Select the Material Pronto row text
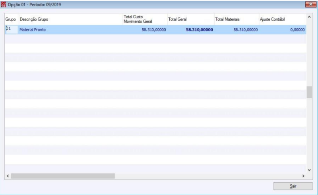Viewport: 318px width, 195px height. point(33,30)
